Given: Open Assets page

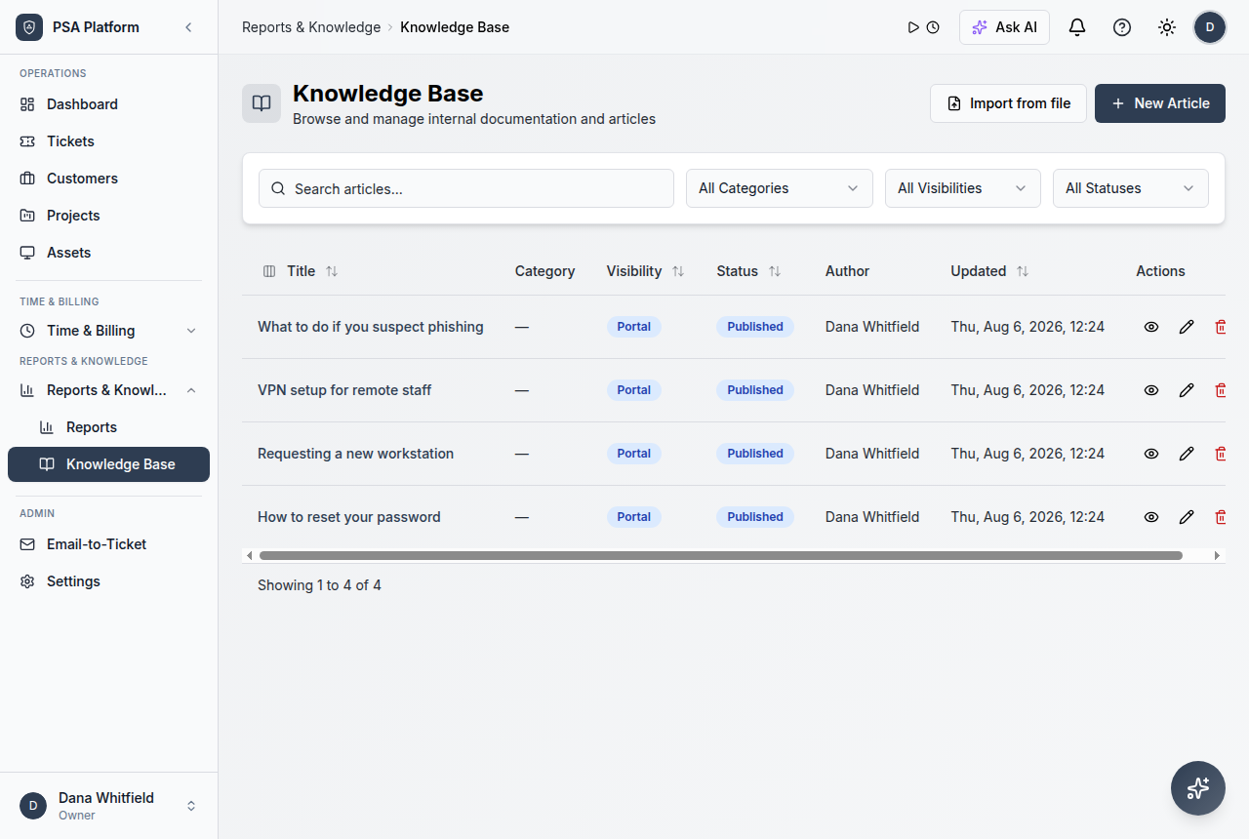Looking at the screenshot, I should click(108, 253).
